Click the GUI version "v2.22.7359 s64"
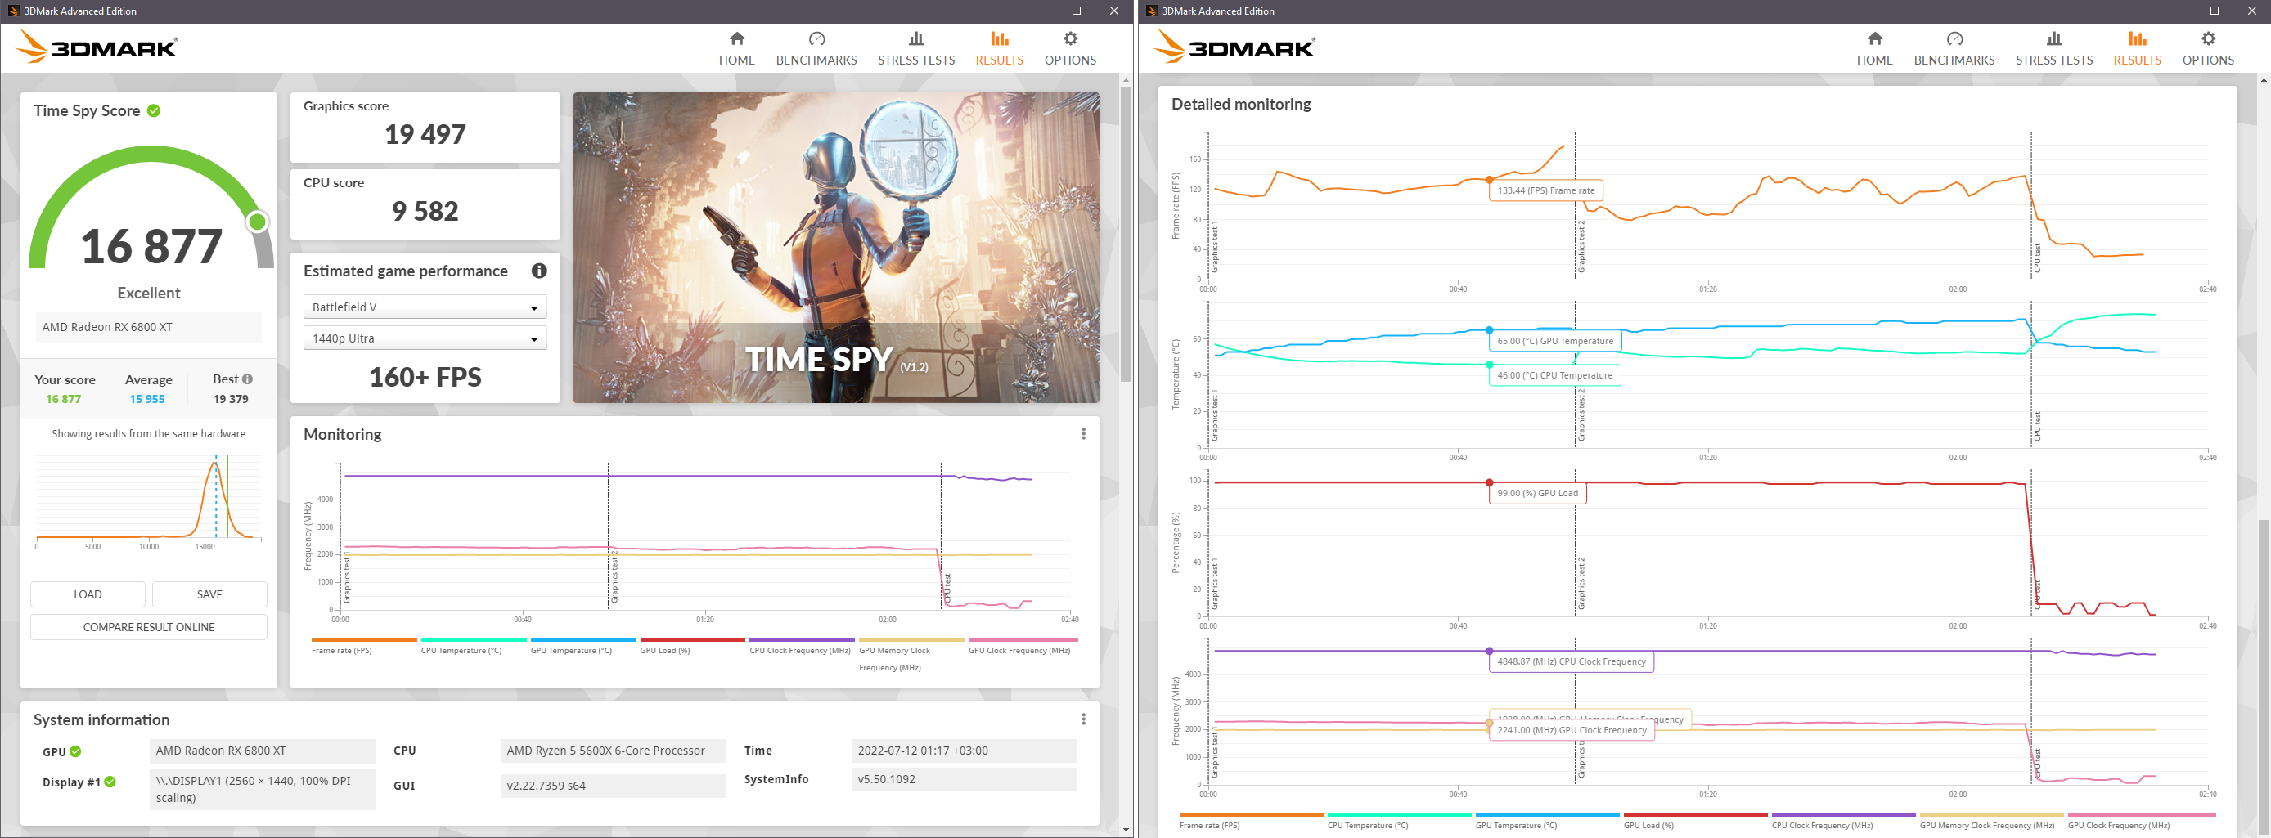Screen dimensions: 2271x838 [613, 785]
